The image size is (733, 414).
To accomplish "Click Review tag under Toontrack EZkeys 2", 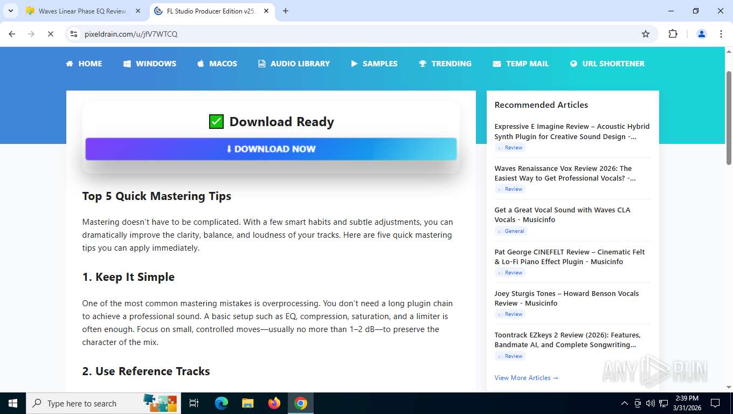I will [510, 356].
